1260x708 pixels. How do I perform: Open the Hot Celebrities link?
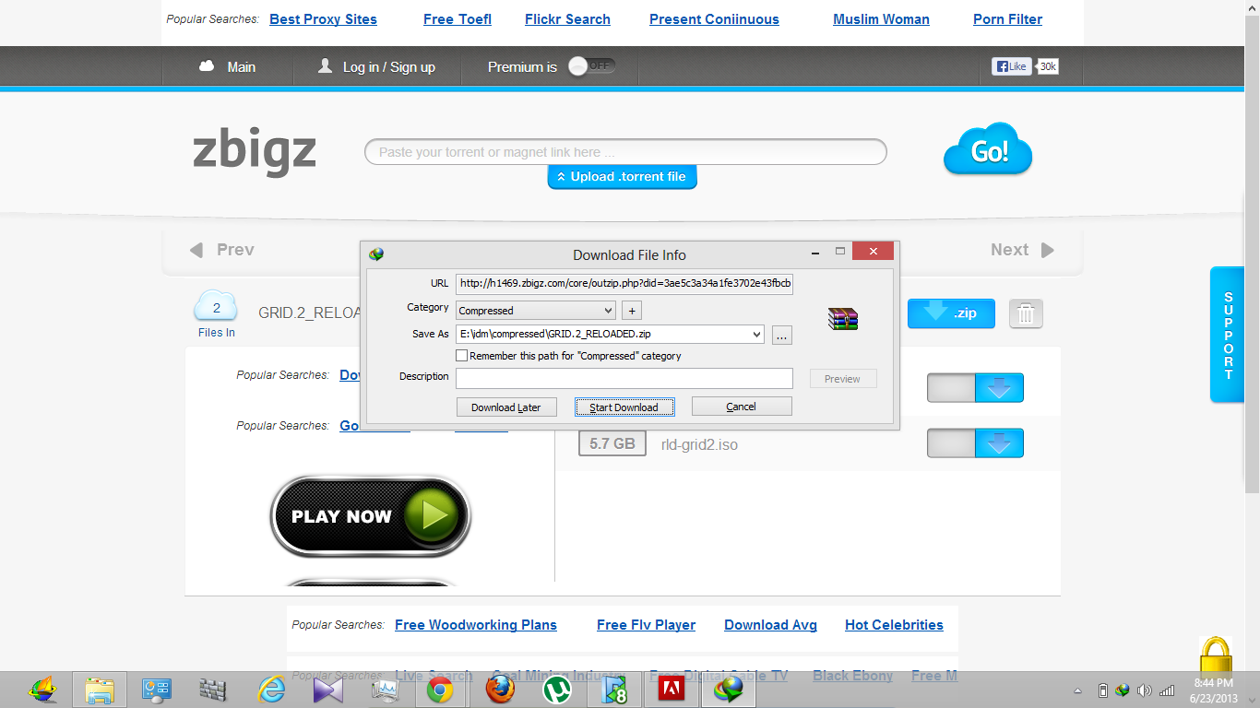tap(894, 625)
